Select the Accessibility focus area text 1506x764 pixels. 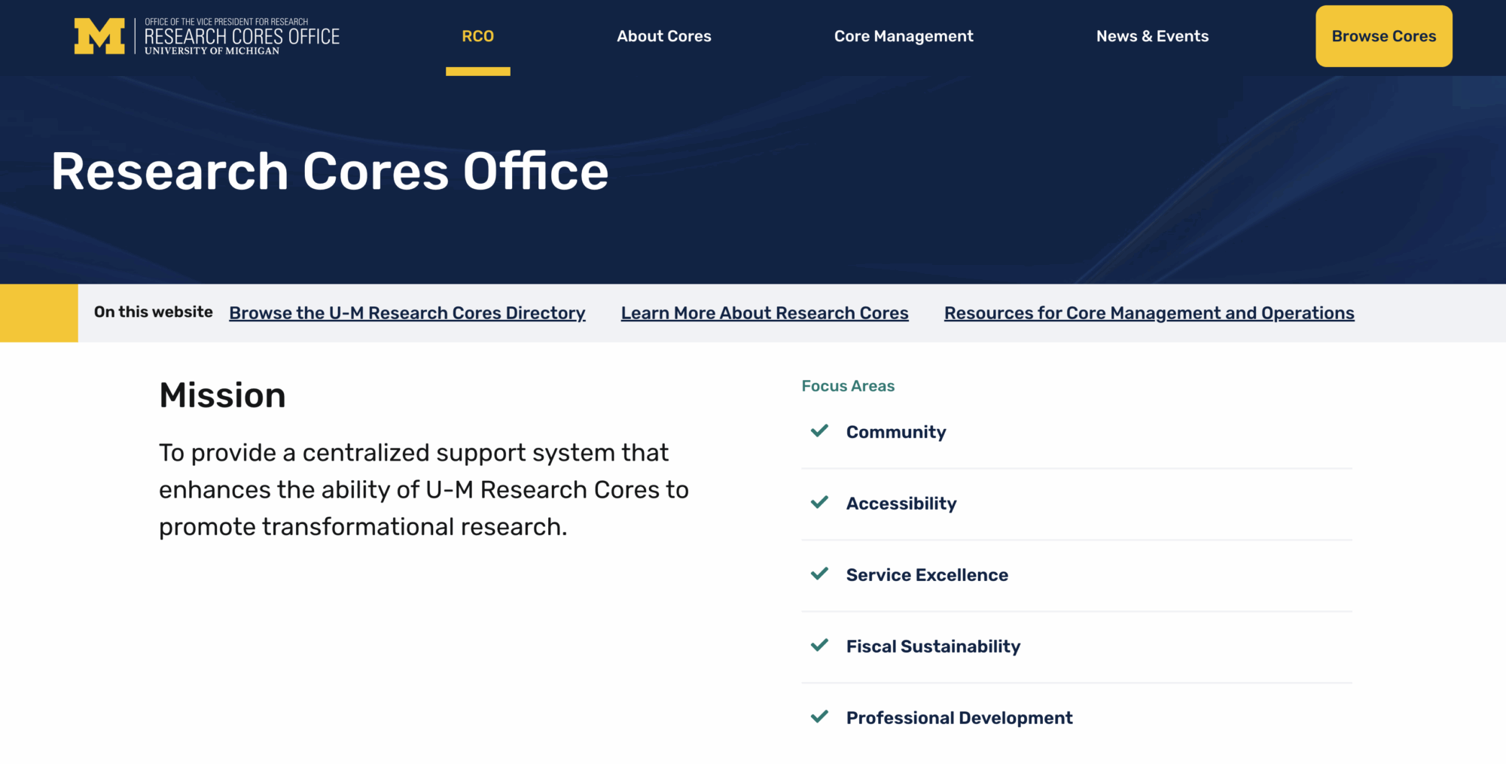pos(901,504)
